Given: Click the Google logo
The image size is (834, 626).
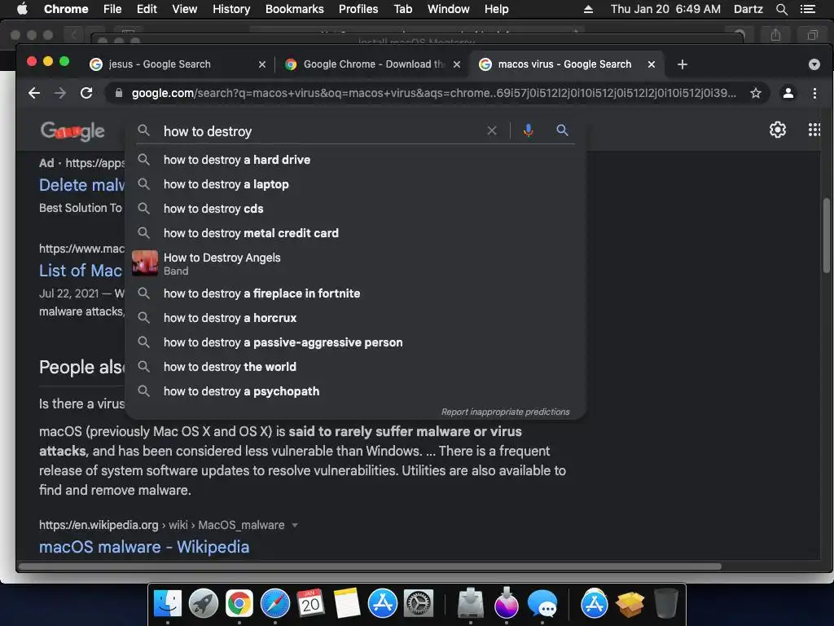Looking at the screenshot, I should 72,131.
